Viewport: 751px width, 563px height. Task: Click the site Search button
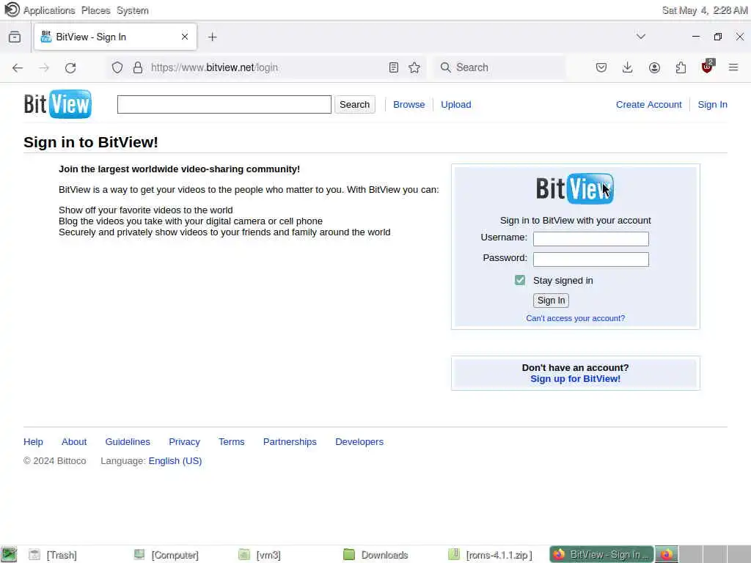tap(354, 104)
